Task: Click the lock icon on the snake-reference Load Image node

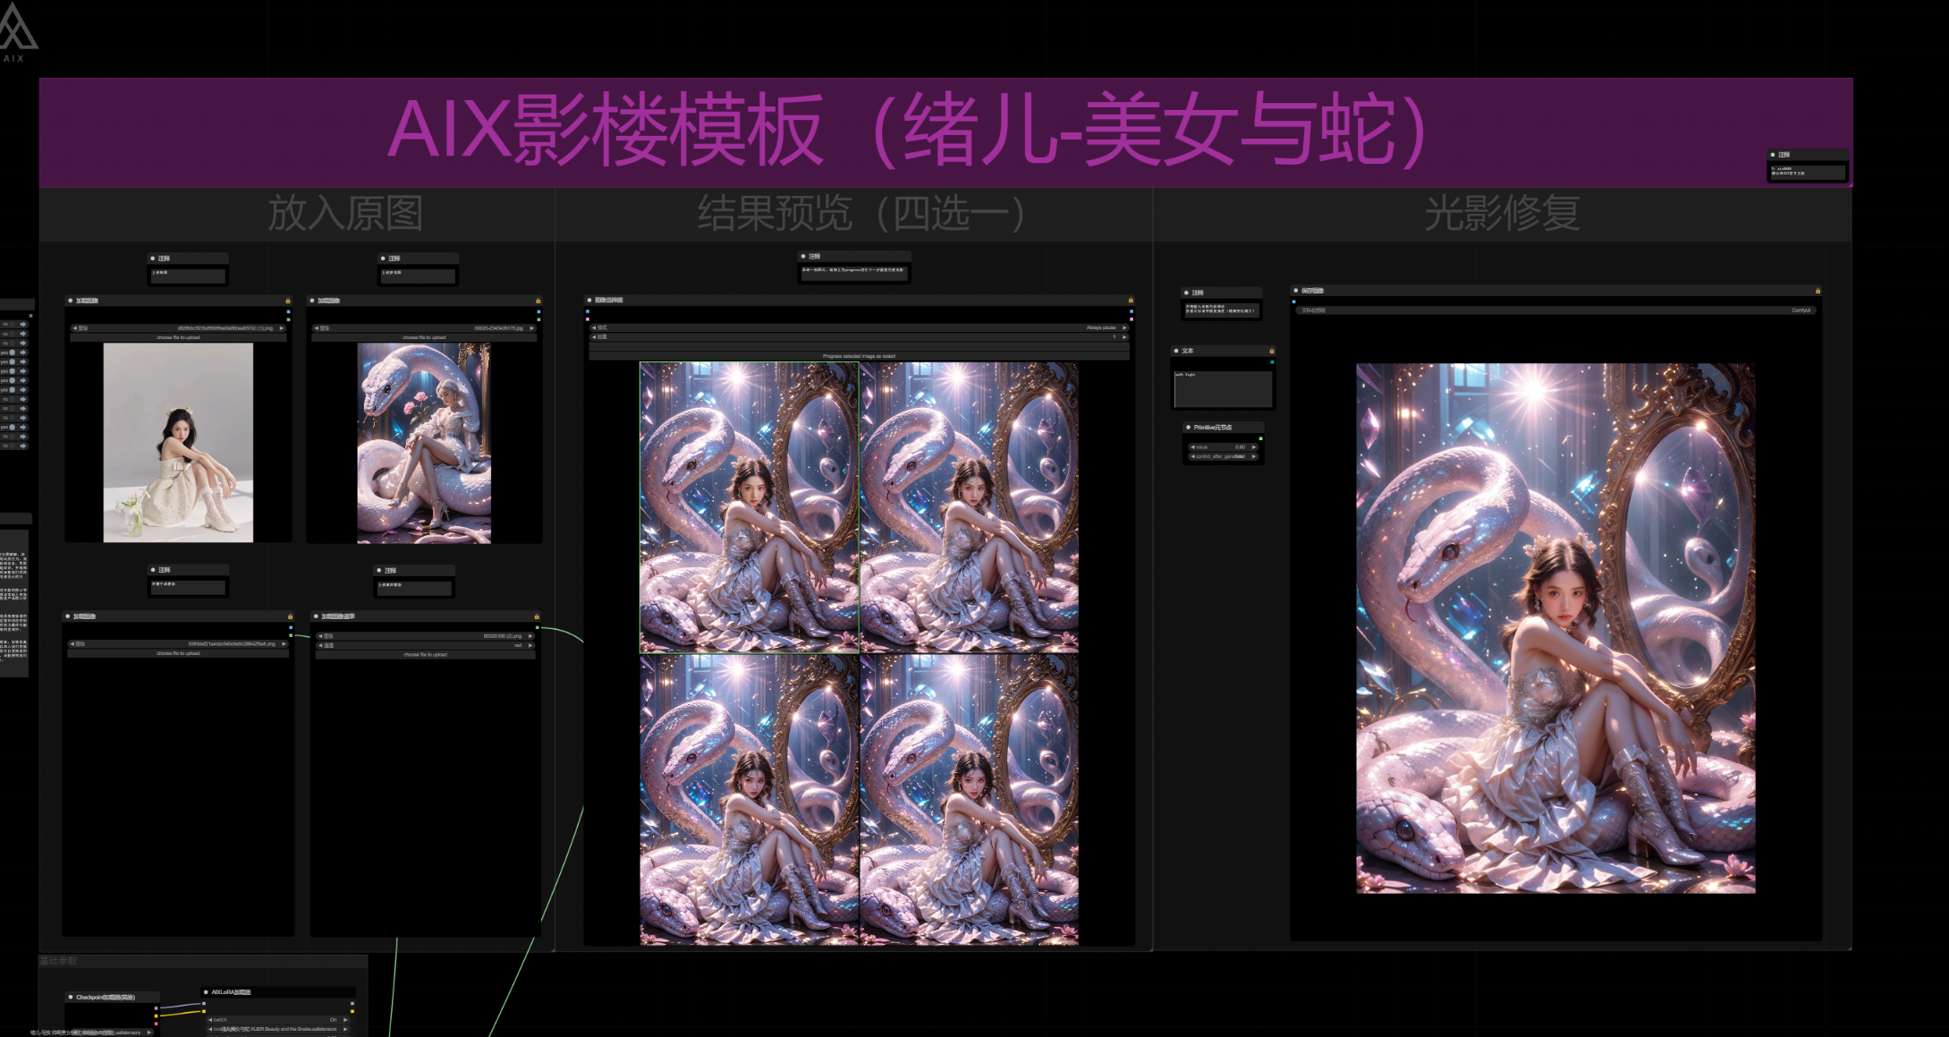Action: 538,301
